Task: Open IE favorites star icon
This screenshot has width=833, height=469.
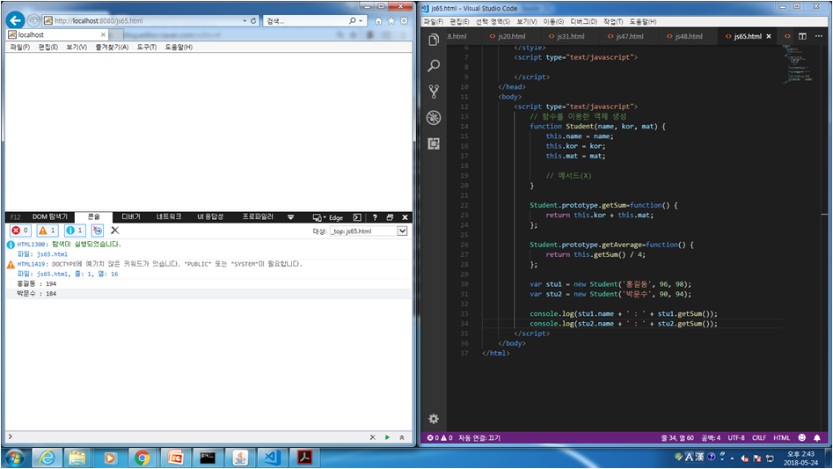Action: click(x=391, y=21)
